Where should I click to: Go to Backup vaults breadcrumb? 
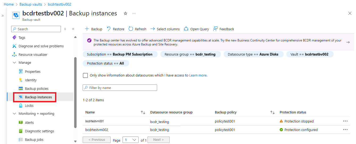(31, 4)
